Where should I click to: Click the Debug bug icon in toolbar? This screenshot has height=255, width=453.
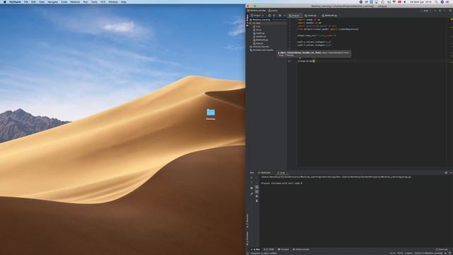coord(440,11)
